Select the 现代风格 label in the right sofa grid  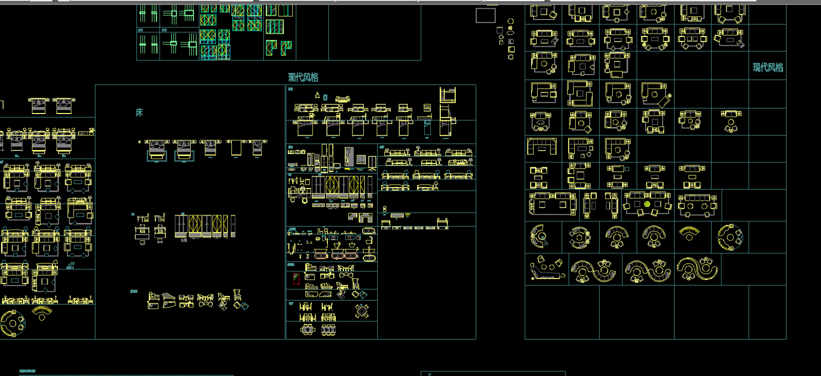(768, 67)
